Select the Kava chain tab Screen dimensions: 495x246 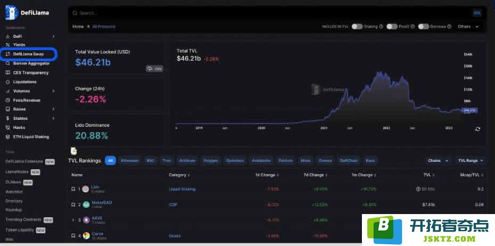(370, 160)
